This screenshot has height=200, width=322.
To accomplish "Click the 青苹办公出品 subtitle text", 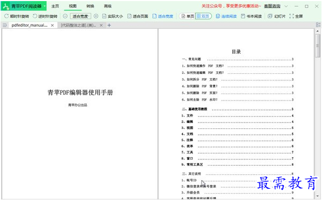I will [x=78, y=105].
